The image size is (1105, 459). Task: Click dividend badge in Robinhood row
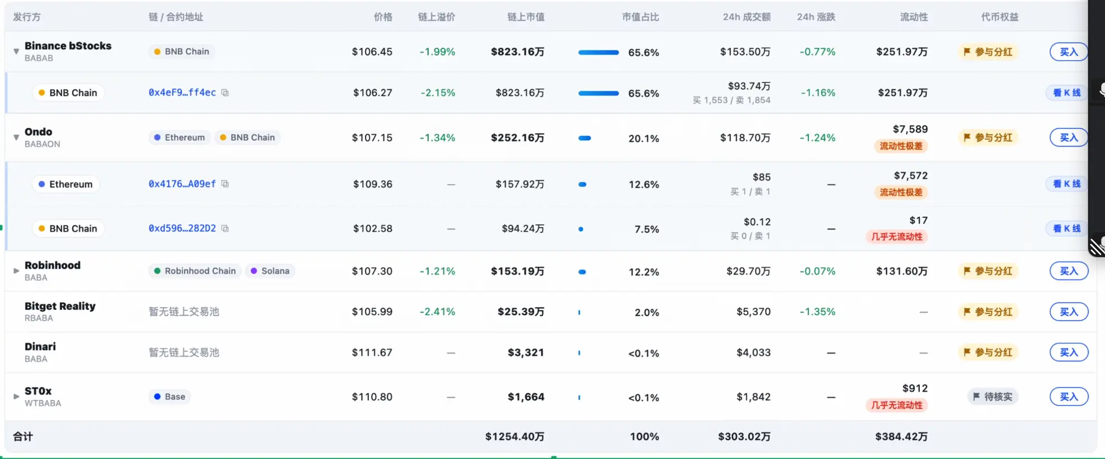pos(988,271)
